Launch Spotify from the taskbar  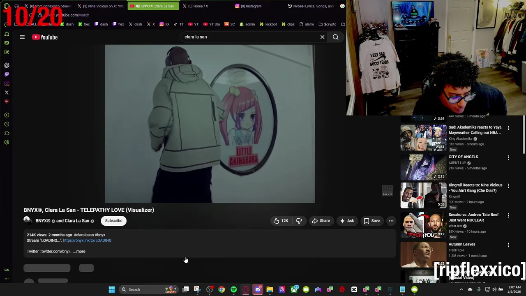(233, 289)
